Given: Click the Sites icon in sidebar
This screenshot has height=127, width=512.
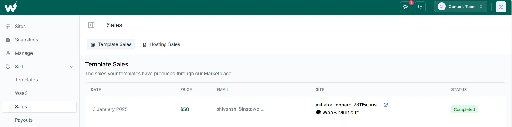Looking at the screenshot, I should point(8,27).
